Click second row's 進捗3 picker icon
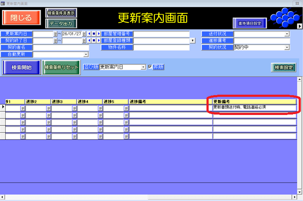This screenshot has width=303, height=201. coord(74,115)
